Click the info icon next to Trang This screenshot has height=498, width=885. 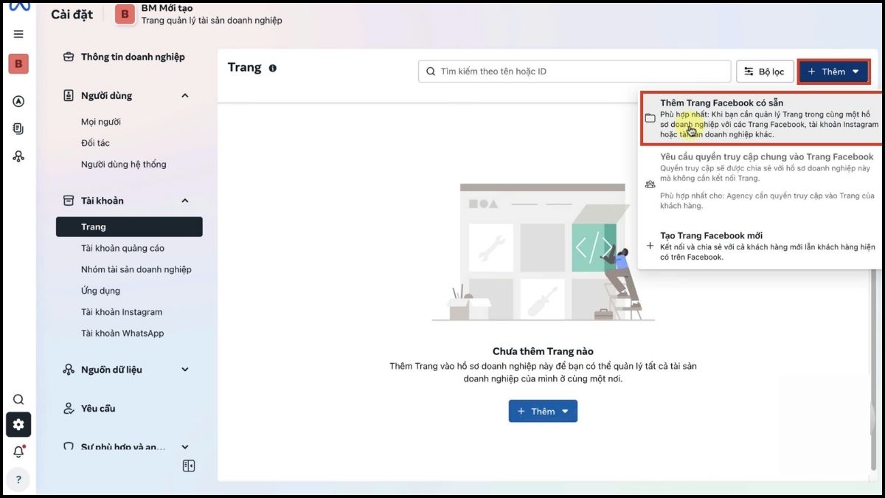[273, 68]
